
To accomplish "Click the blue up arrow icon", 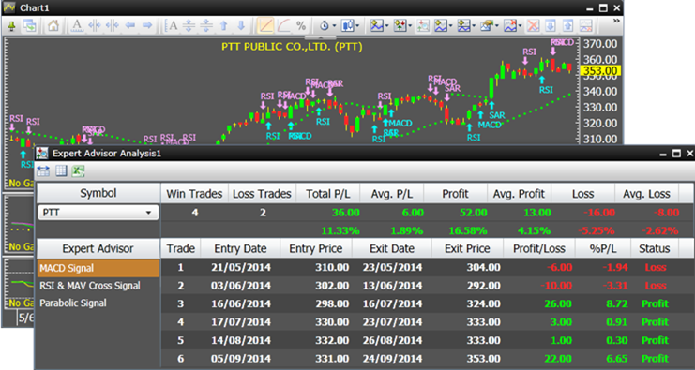I will [224, 25].
